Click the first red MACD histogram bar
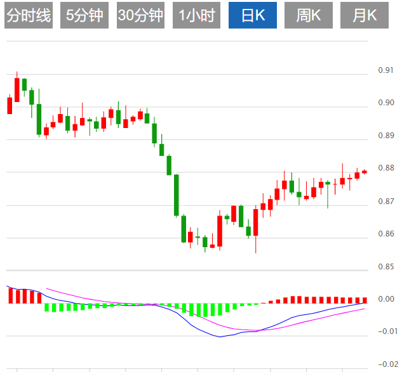This screenshot has width=402, height=372. [x=11, y=296]
